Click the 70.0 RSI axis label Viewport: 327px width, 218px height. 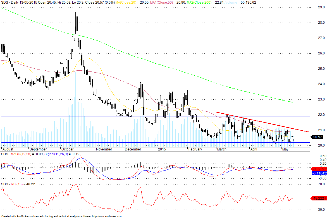[x=321, y=184]
